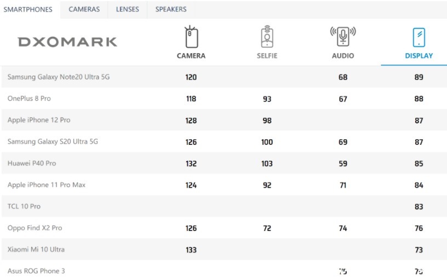The width and height of the screenshot is (447, 277).
Task: Open the Oppo Find X2 Pro entry
Action: tap(35, 228)
